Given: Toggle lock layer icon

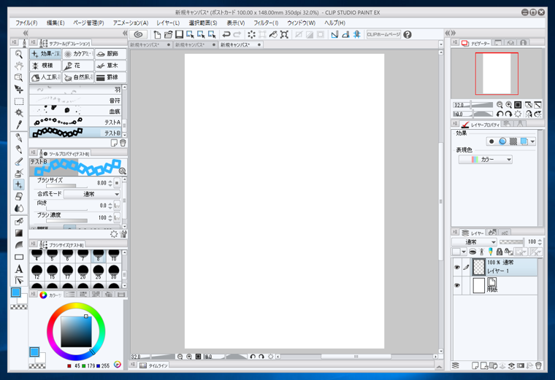Looking at the screenshot, I should 499,252.
